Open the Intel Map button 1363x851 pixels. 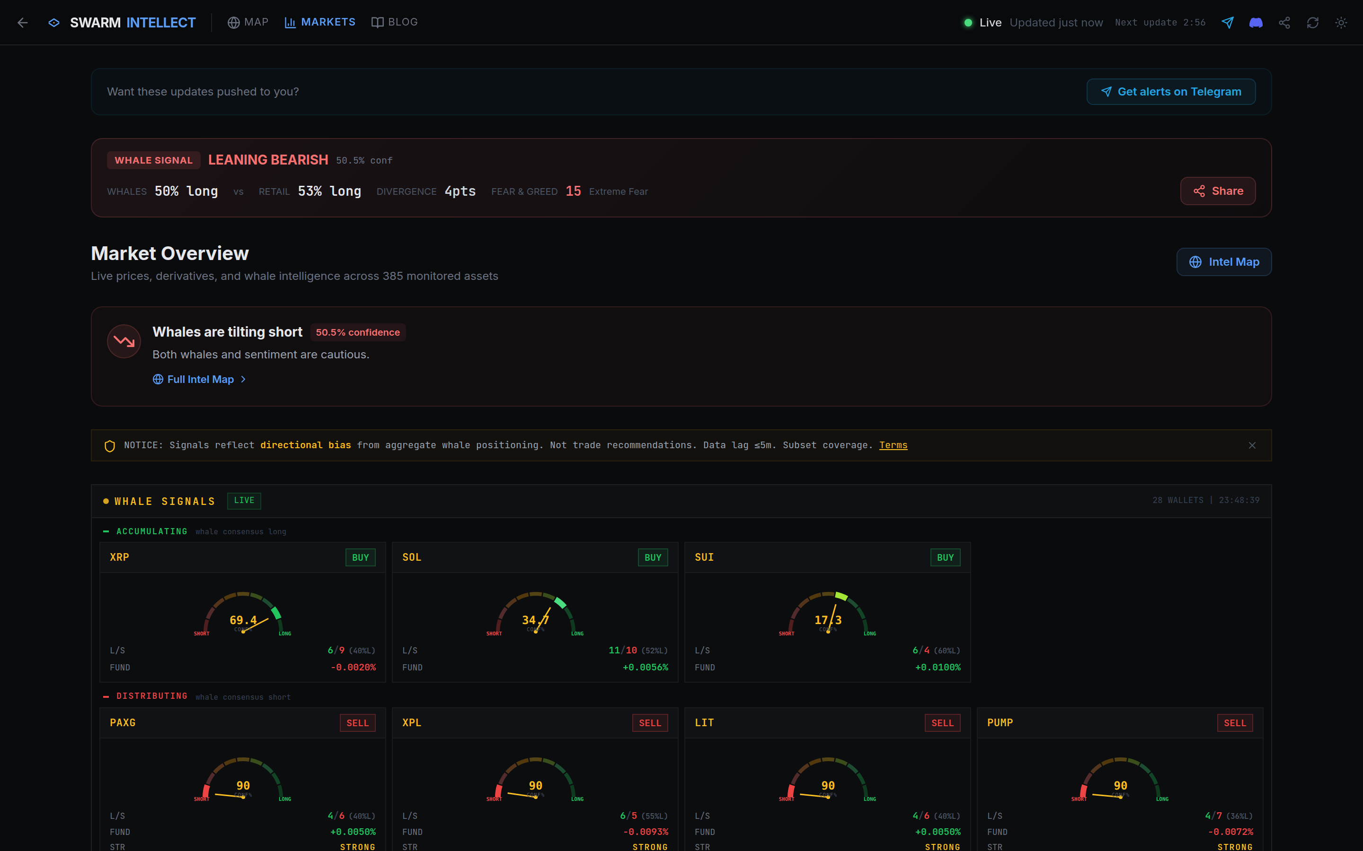click(1223, 262)
